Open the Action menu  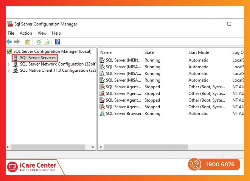pyautogui.click(x=26, y=33)
